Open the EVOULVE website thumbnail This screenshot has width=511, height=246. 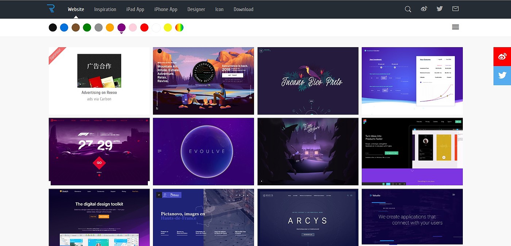click(203, 151)
